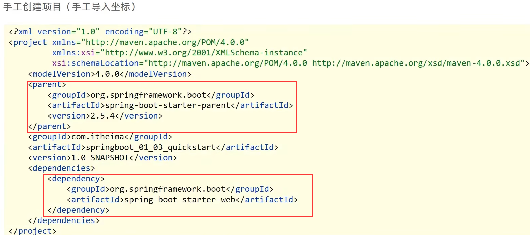Select the com.itheima groupId value

pos(98,137)
